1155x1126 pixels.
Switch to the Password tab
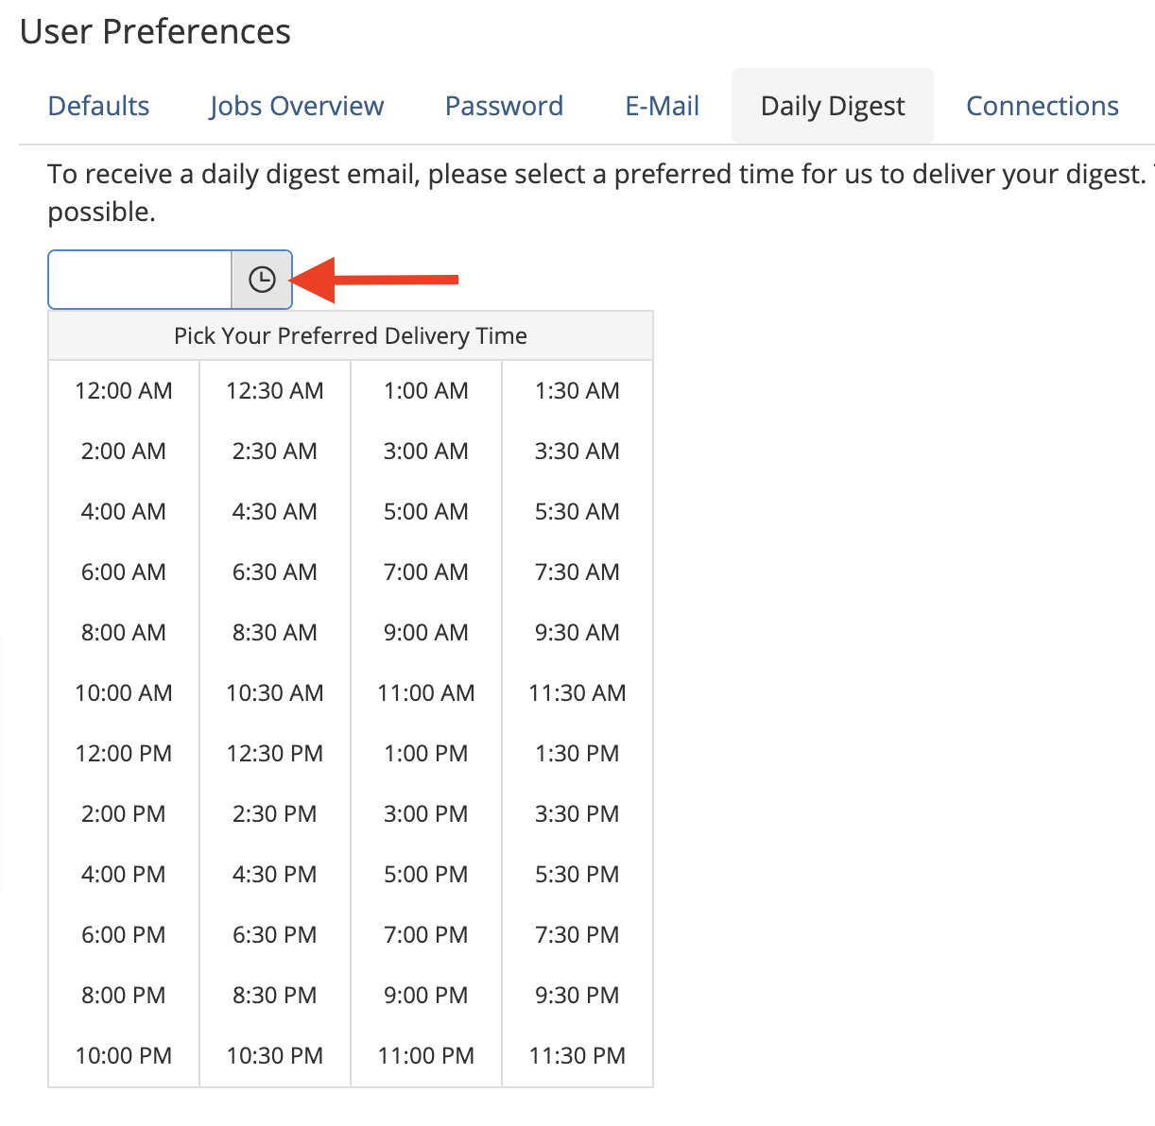tap(504, 106)
